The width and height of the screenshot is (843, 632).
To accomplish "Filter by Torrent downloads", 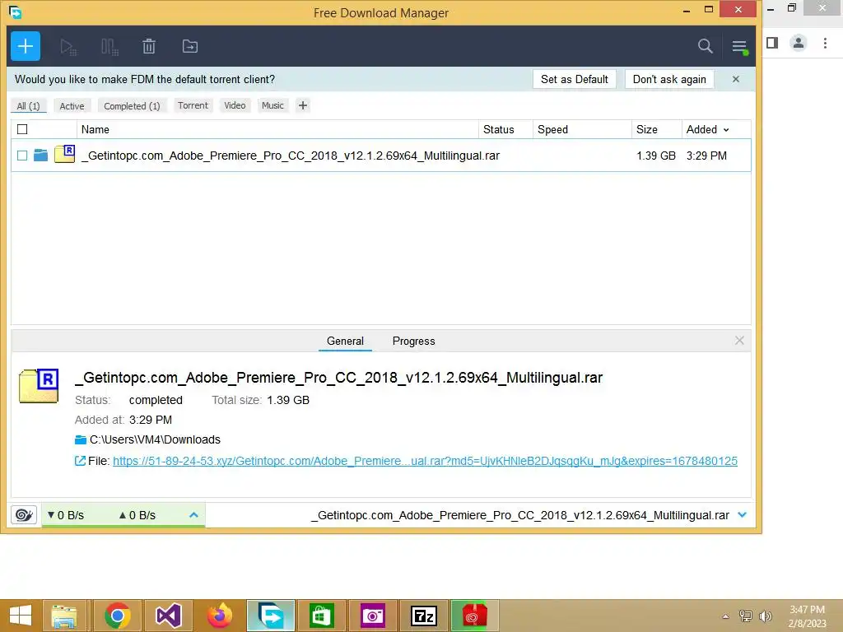I will pos(193,105).
